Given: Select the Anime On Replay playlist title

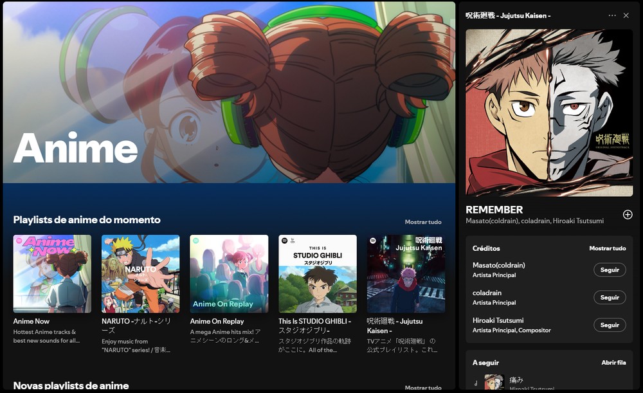Looking at the screenshot, I should click(x=217, y=321).
